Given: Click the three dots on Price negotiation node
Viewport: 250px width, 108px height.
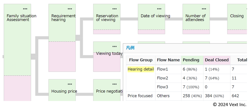Looking at the screenshot, I should [x=114, y=84].
